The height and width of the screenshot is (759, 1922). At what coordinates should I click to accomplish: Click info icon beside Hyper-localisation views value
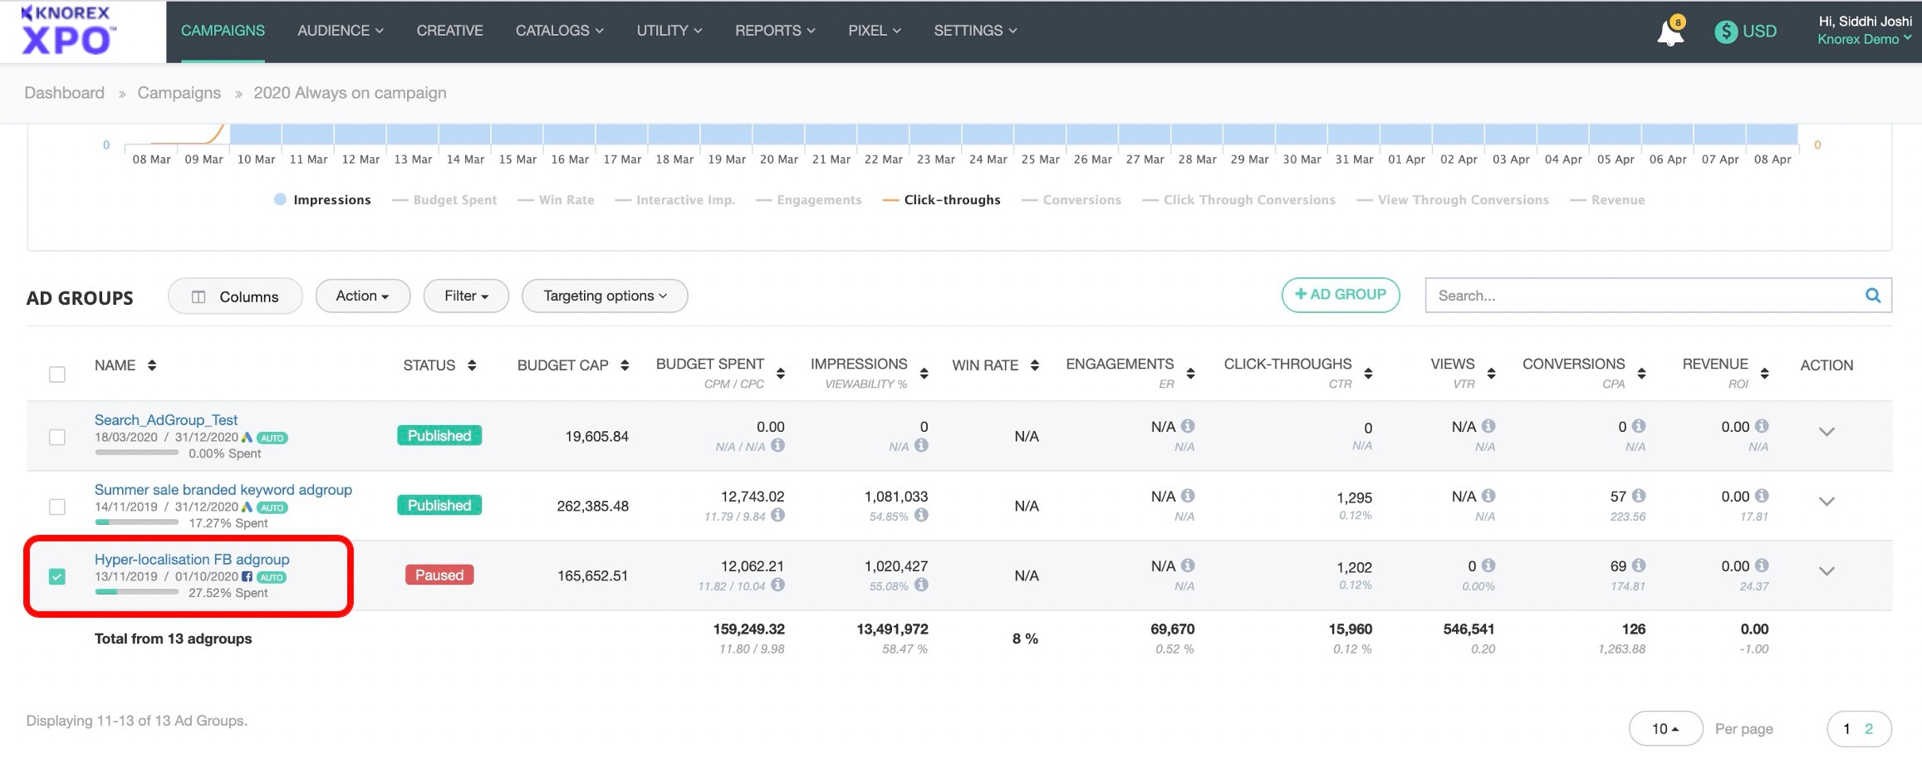(1488, 566)
